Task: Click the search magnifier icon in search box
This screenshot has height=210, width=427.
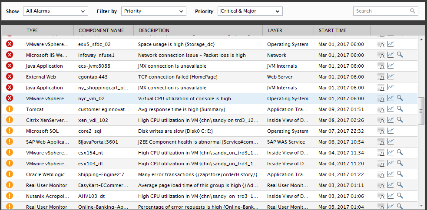Action: [413, 11]
